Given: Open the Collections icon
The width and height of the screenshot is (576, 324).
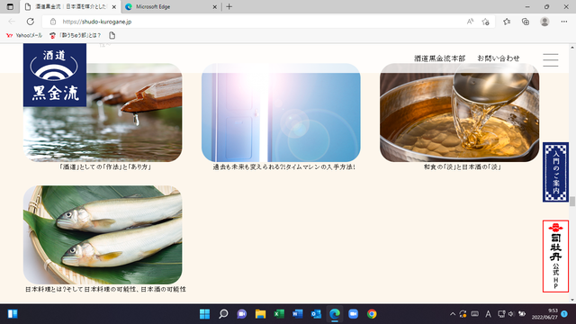Looking at the screenshot, I should pos(526,22).
